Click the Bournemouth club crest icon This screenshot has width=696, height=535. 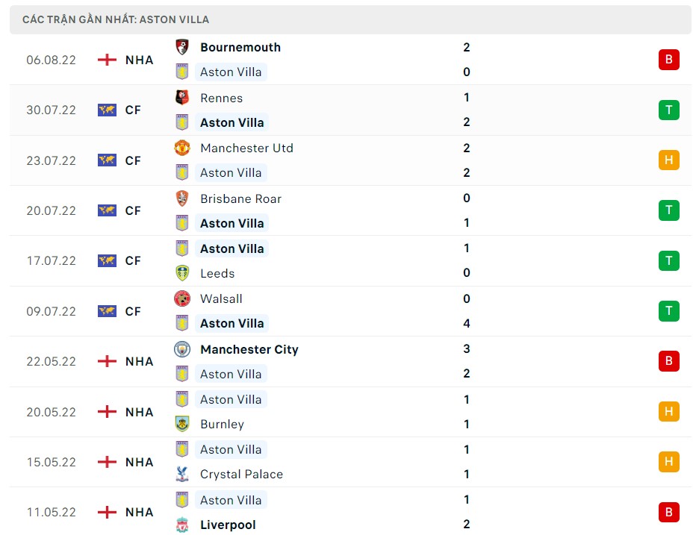[x=181, y=47]
